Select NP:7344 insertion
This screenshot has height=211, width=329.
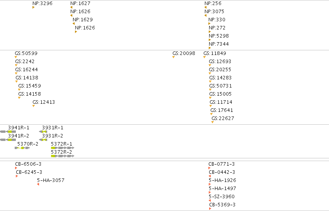(x=219, y=44)
